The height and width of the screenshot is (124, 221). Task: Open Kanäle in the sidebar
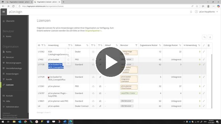pyautogui.click(x=9, y=79)
